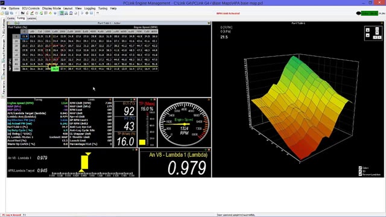
Task: Open the Options menu
Action: [14, 8]
